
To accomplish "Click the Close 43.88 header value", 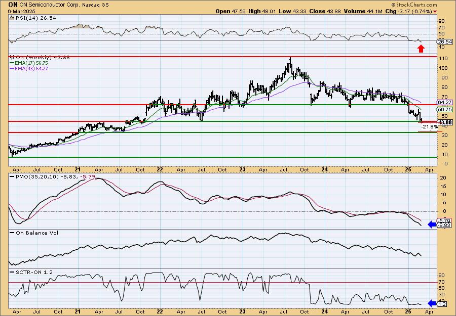I will pos(325,11).
